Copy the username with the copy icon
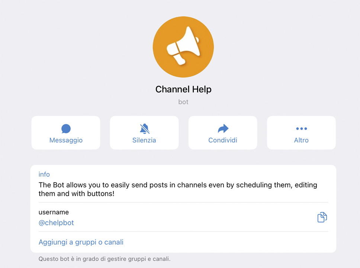The width and height of the screenshot is (360, 268). pos(322,217)
